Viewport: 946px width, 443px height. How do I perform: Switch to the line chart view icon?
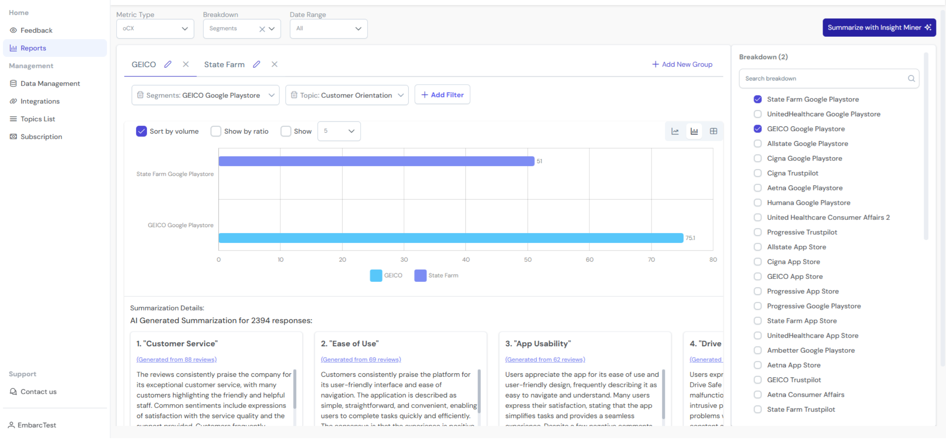click(x=675, y=131)
